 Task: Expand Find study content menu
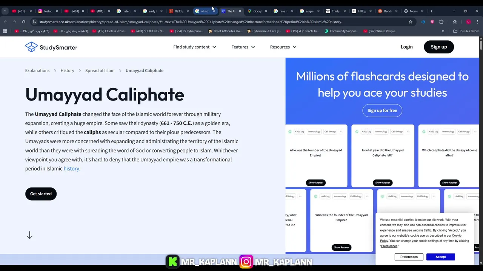tap(195, 47)
